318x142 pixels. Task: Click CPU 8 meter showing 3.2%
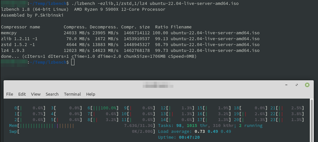coord(103,120)
